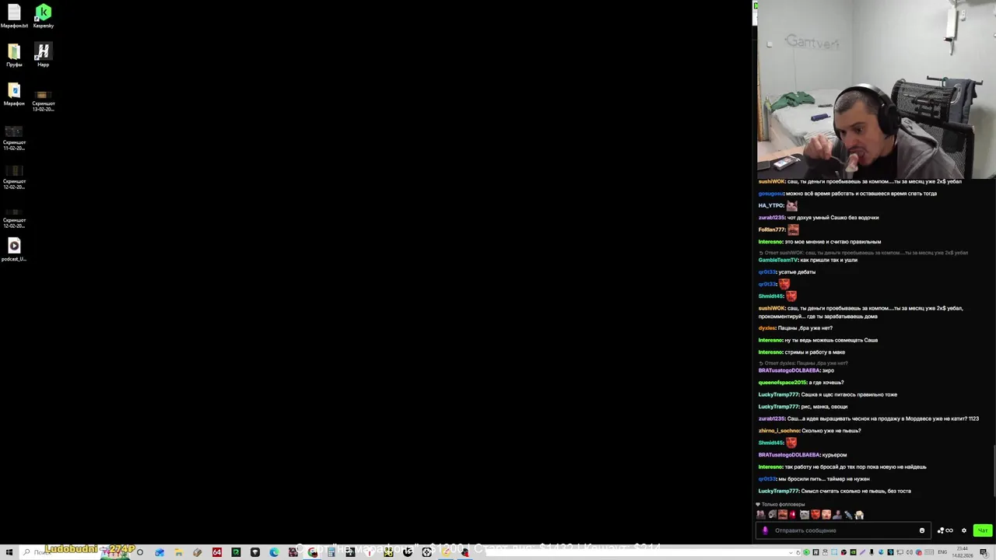Screen dimensions: 996x560
Task: Insert the white cat emote from quick bar
Action: tap(805, 514)
